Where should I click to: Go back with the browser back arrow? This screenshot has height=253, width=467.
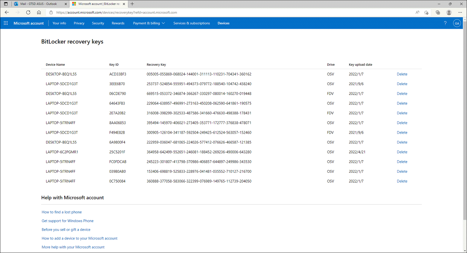7,12
